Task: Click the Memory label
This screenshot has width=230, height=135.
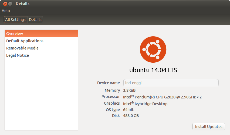Action: click(112, 90)
